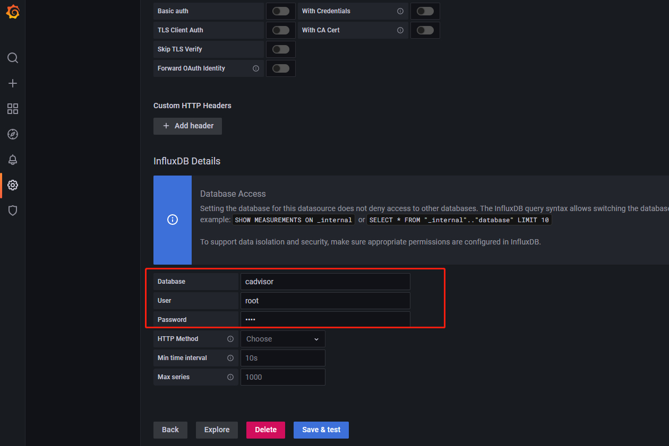Enable the With Credentials switch
The height and width of the screenshot is (446, 669).
coord(425,11)
